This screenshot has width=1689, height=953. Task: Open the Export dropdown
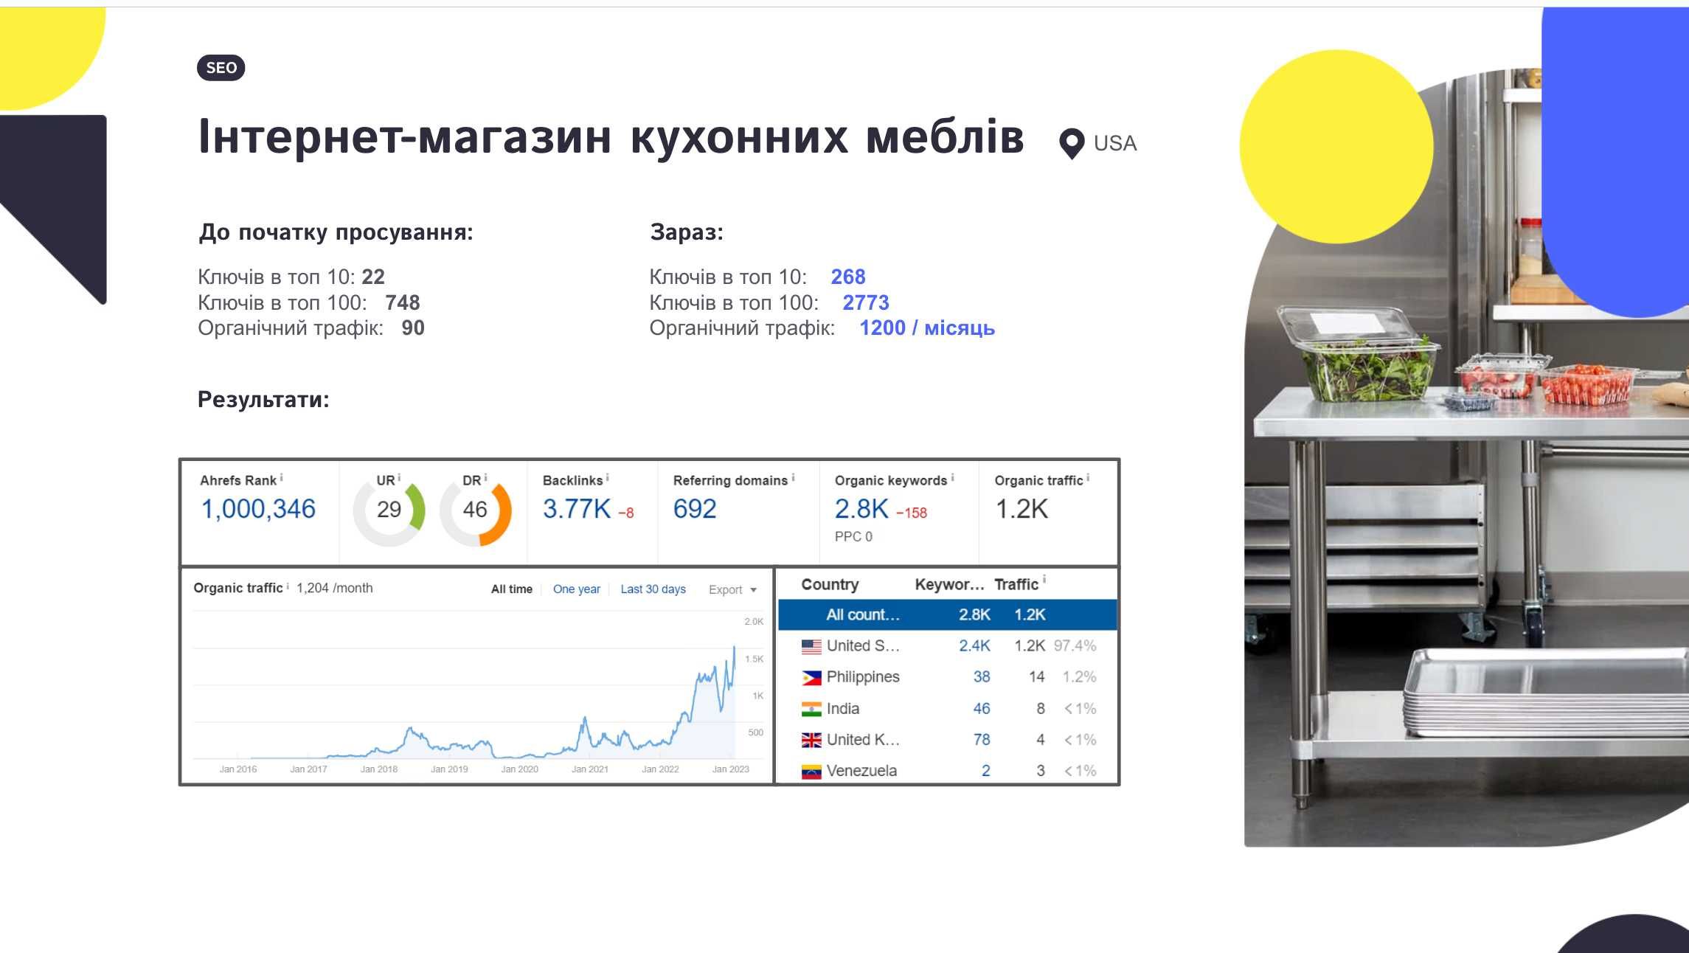(x=732, y=589)
